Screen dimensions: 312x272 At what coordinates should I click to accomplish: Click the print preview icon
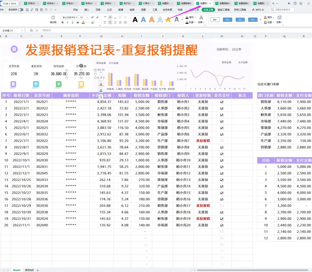tap(41, 10)
